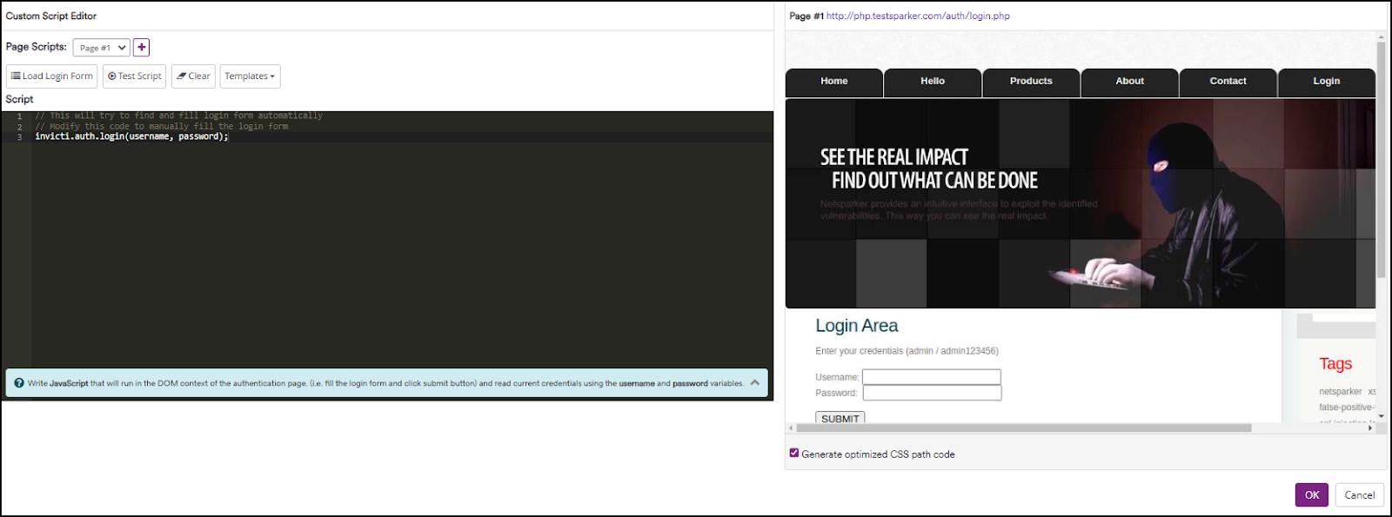Click line number 1 in script gutter
This screenshot has width=1392, height=517.
coord(19,116)
